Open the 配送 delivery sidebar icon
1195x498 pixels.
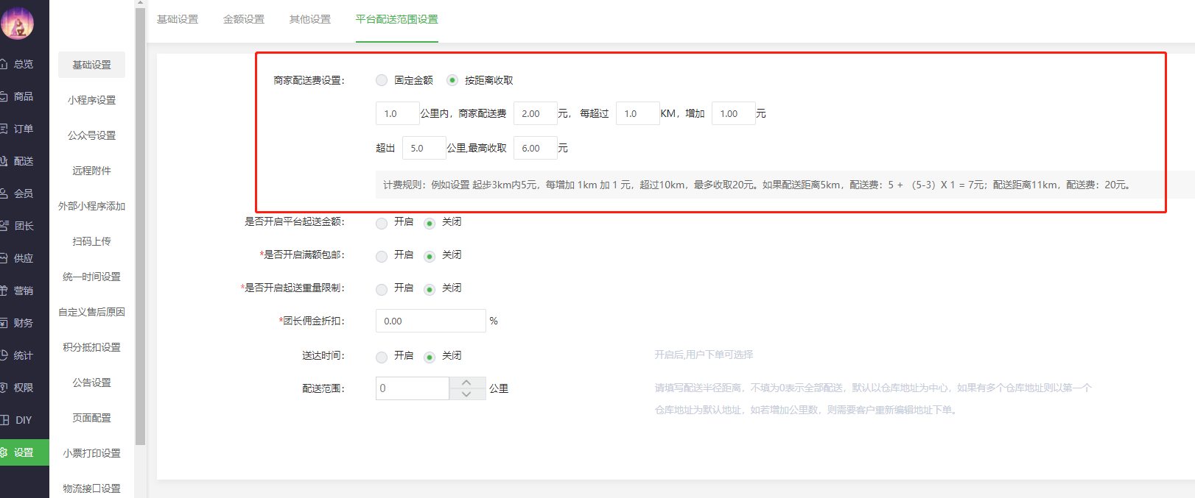tap(4, 161)
